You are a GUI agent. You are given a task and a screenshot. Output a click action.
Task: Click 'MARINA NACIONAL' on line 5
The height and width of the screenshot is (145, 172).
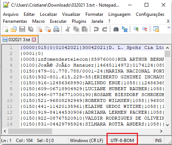point(128,71)
